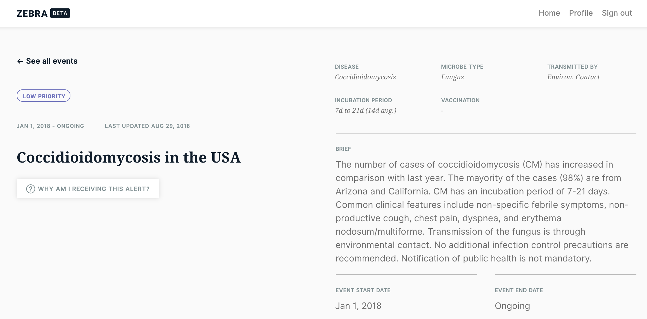Click the Ongoing event end date value
Image resolution: width=647 pixels, height=319 pixels.
click(x=512, y=306)
